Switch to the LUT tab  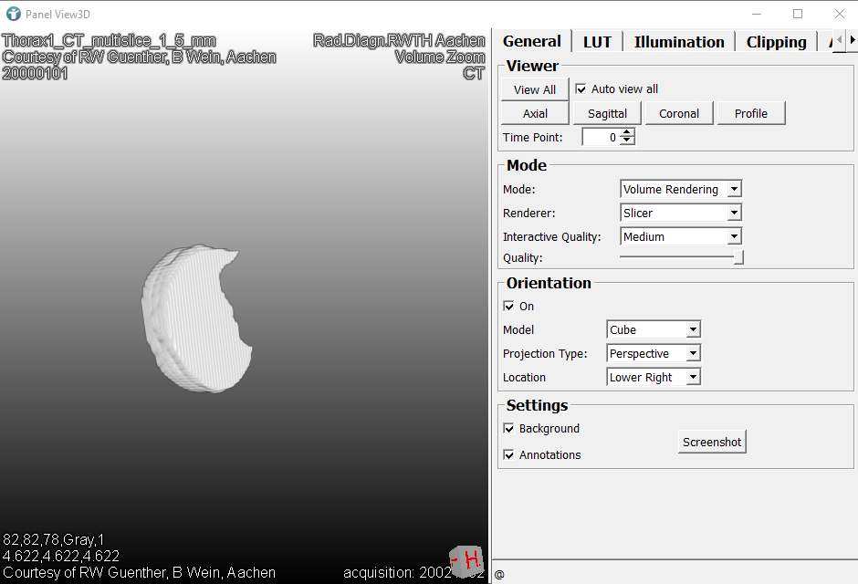pyautogui.click(x=598, y=42)
